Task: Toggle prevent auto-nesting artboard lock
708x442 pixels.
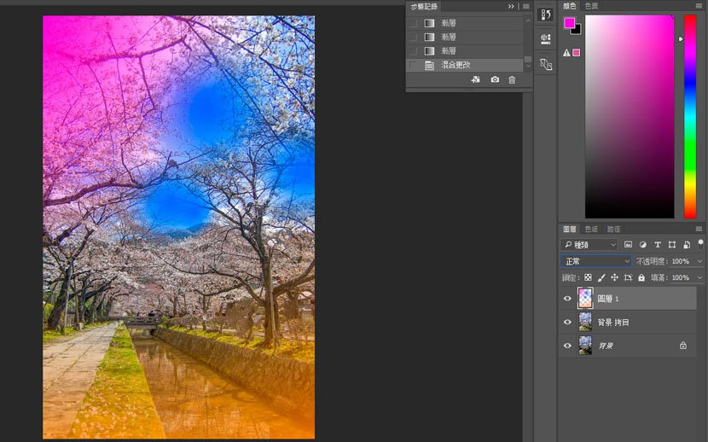Action: [x=628, y=277]
